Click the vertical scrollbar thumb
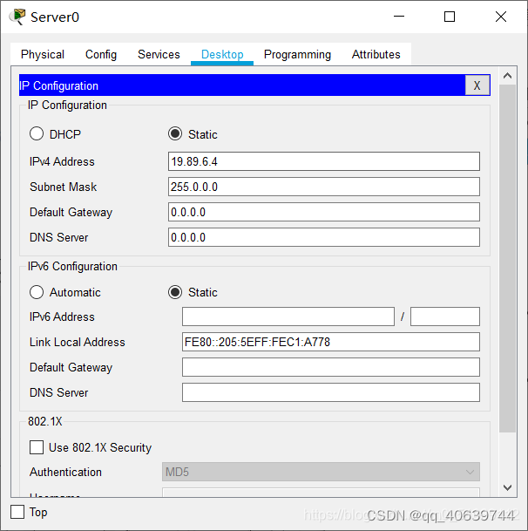This screenshot has width=528, height=531. 507,259
